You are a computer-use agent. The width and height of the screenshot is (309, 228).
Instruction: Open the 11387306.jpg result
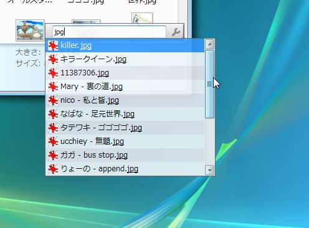[x=125, y=73]
